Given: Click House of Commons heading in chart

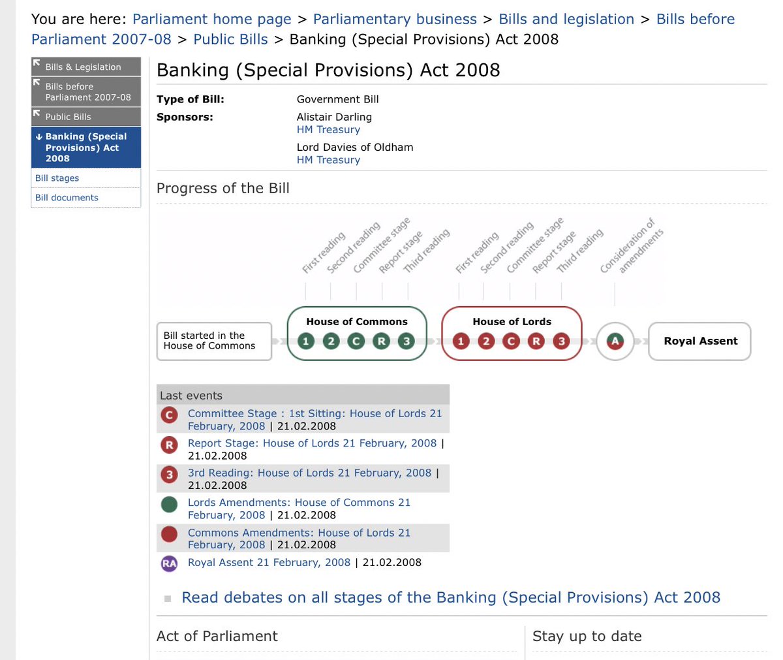Looking at the screenshot, I should pyautogui.click(x=357, y=321).
